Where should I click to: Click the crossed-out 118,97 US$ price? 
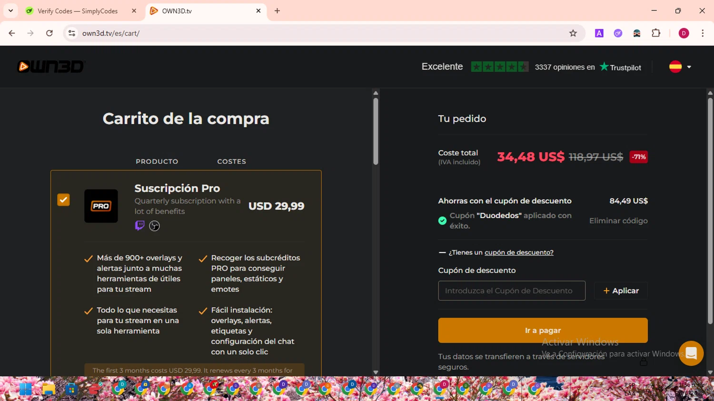click(596, 157)
